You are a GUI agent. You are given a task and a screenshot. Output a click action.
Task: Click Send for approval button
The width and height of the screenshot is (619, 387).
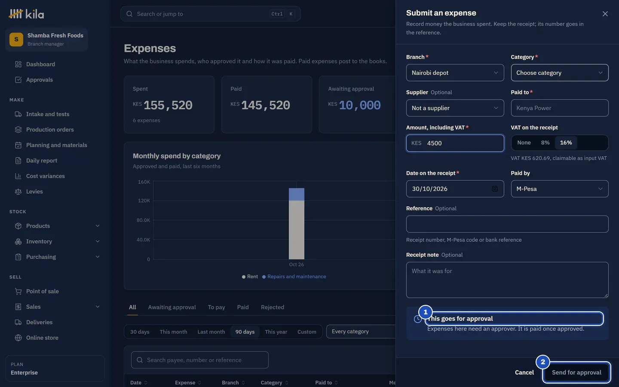(576, 372)
